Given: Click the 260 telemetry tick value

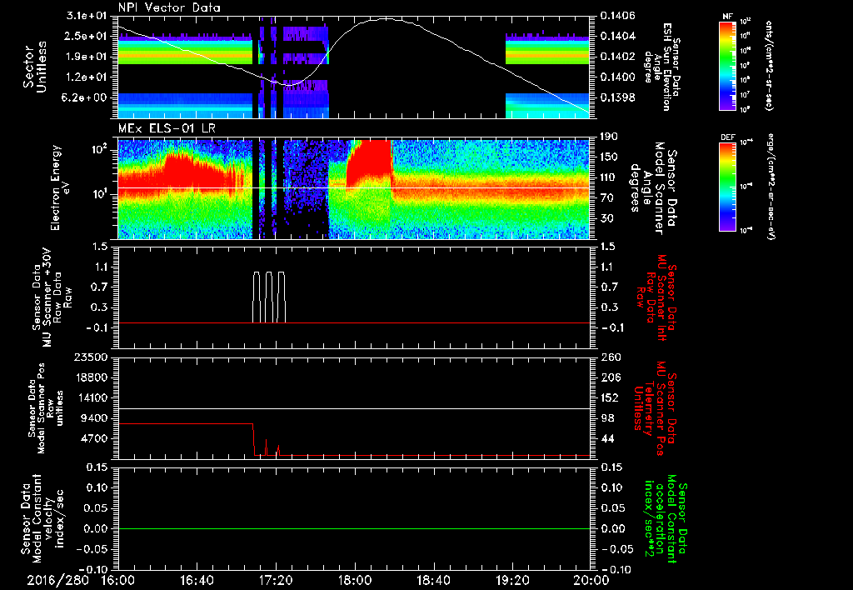Looking at the screenshot, I should pyautogui.click(x=611, y=357).
